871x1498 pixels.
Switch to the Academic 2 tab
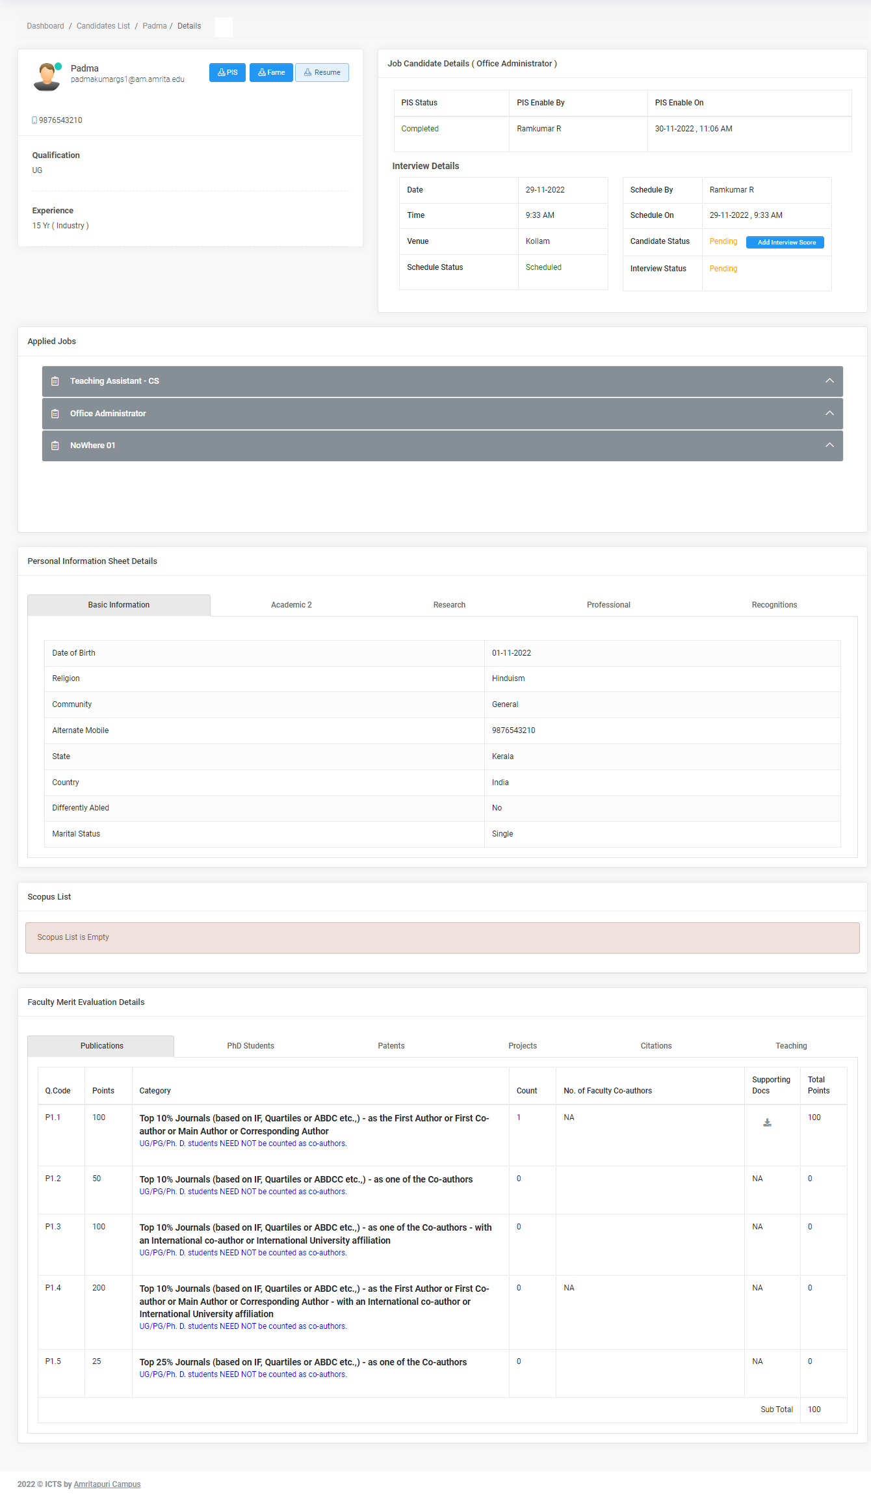click(291, 605)
